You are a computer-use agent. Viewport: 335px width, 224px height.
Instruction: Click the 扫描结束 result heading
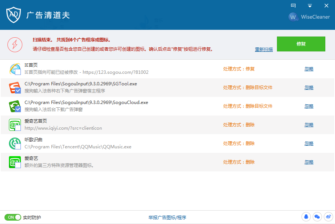(71, 40)
